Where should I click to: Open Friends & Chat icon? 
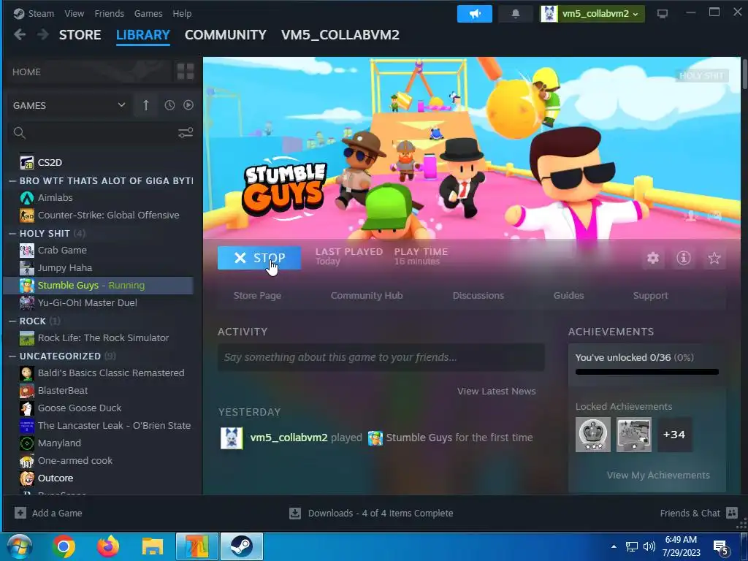732,513
